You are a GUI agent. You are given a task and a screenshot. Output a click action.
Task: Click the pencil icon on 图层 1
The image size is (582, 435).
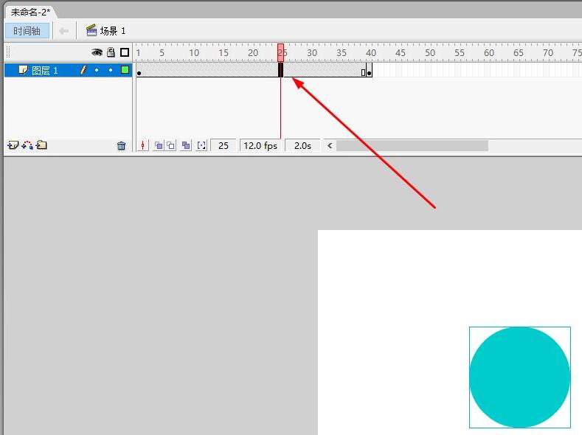83,70
